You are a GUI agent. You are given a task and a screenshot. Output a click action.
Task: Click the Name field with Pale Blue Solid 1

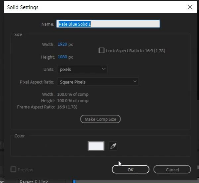108,24
